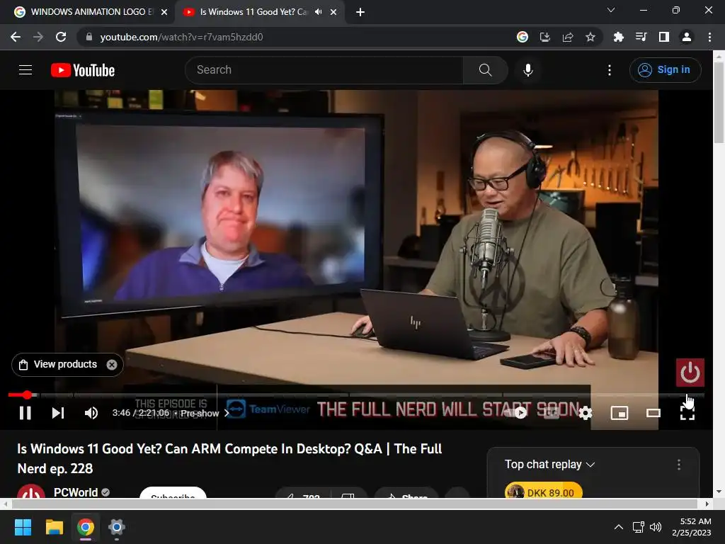Open the PCWorld channel link
Screen dimensions: 725x544
pos(75,492)
